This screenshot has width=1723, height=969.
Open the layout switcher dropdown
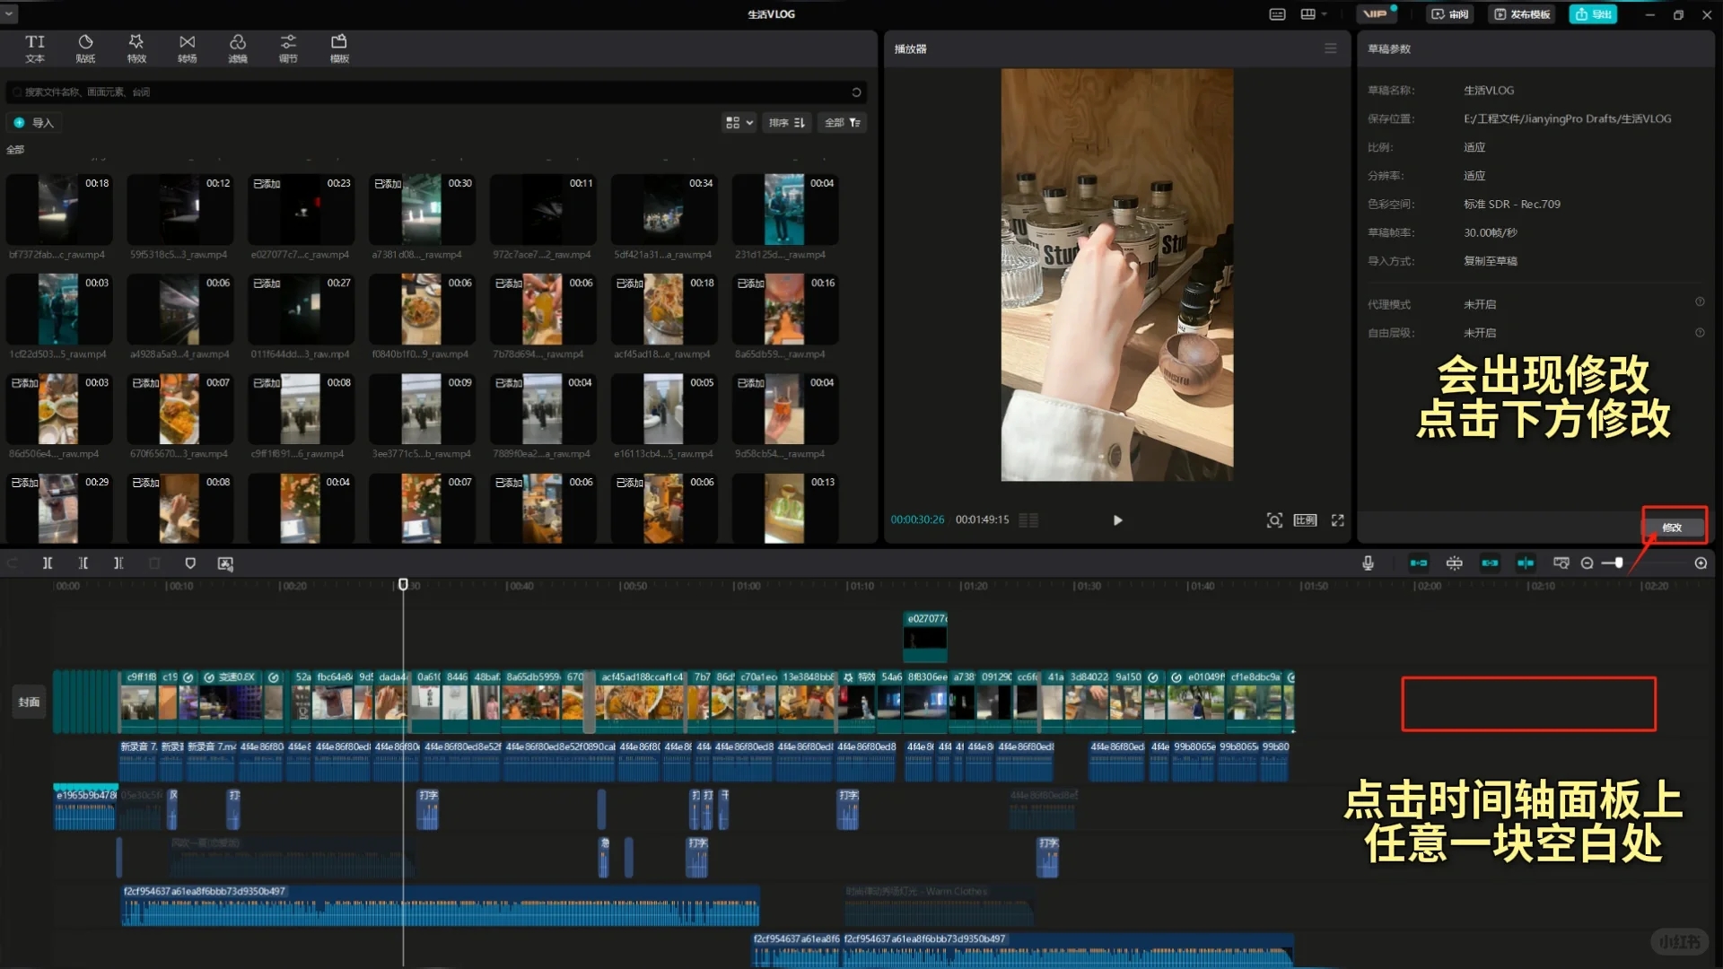1314,14
